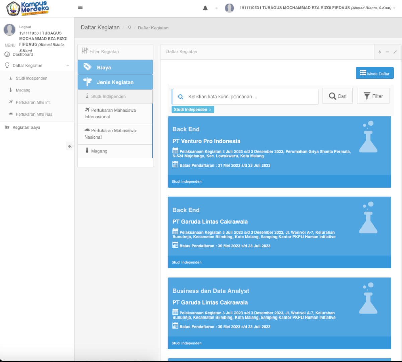The width and height of the screenshot is (402, 362).
Task: Expand the Biaya filter section
Action: click(115, 67)
